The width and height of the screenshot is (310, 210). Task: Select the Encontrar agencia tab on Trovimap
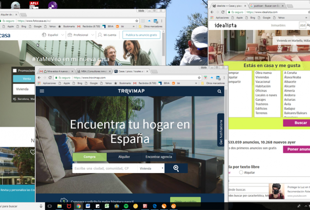(158, 157)
